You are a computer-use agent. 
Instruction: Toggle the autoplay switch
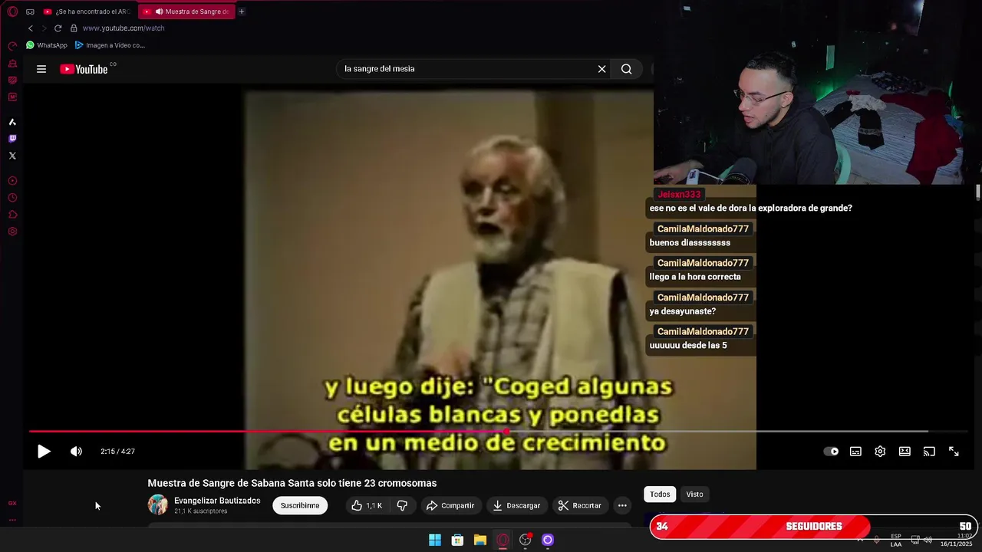[x=831, y=452]
